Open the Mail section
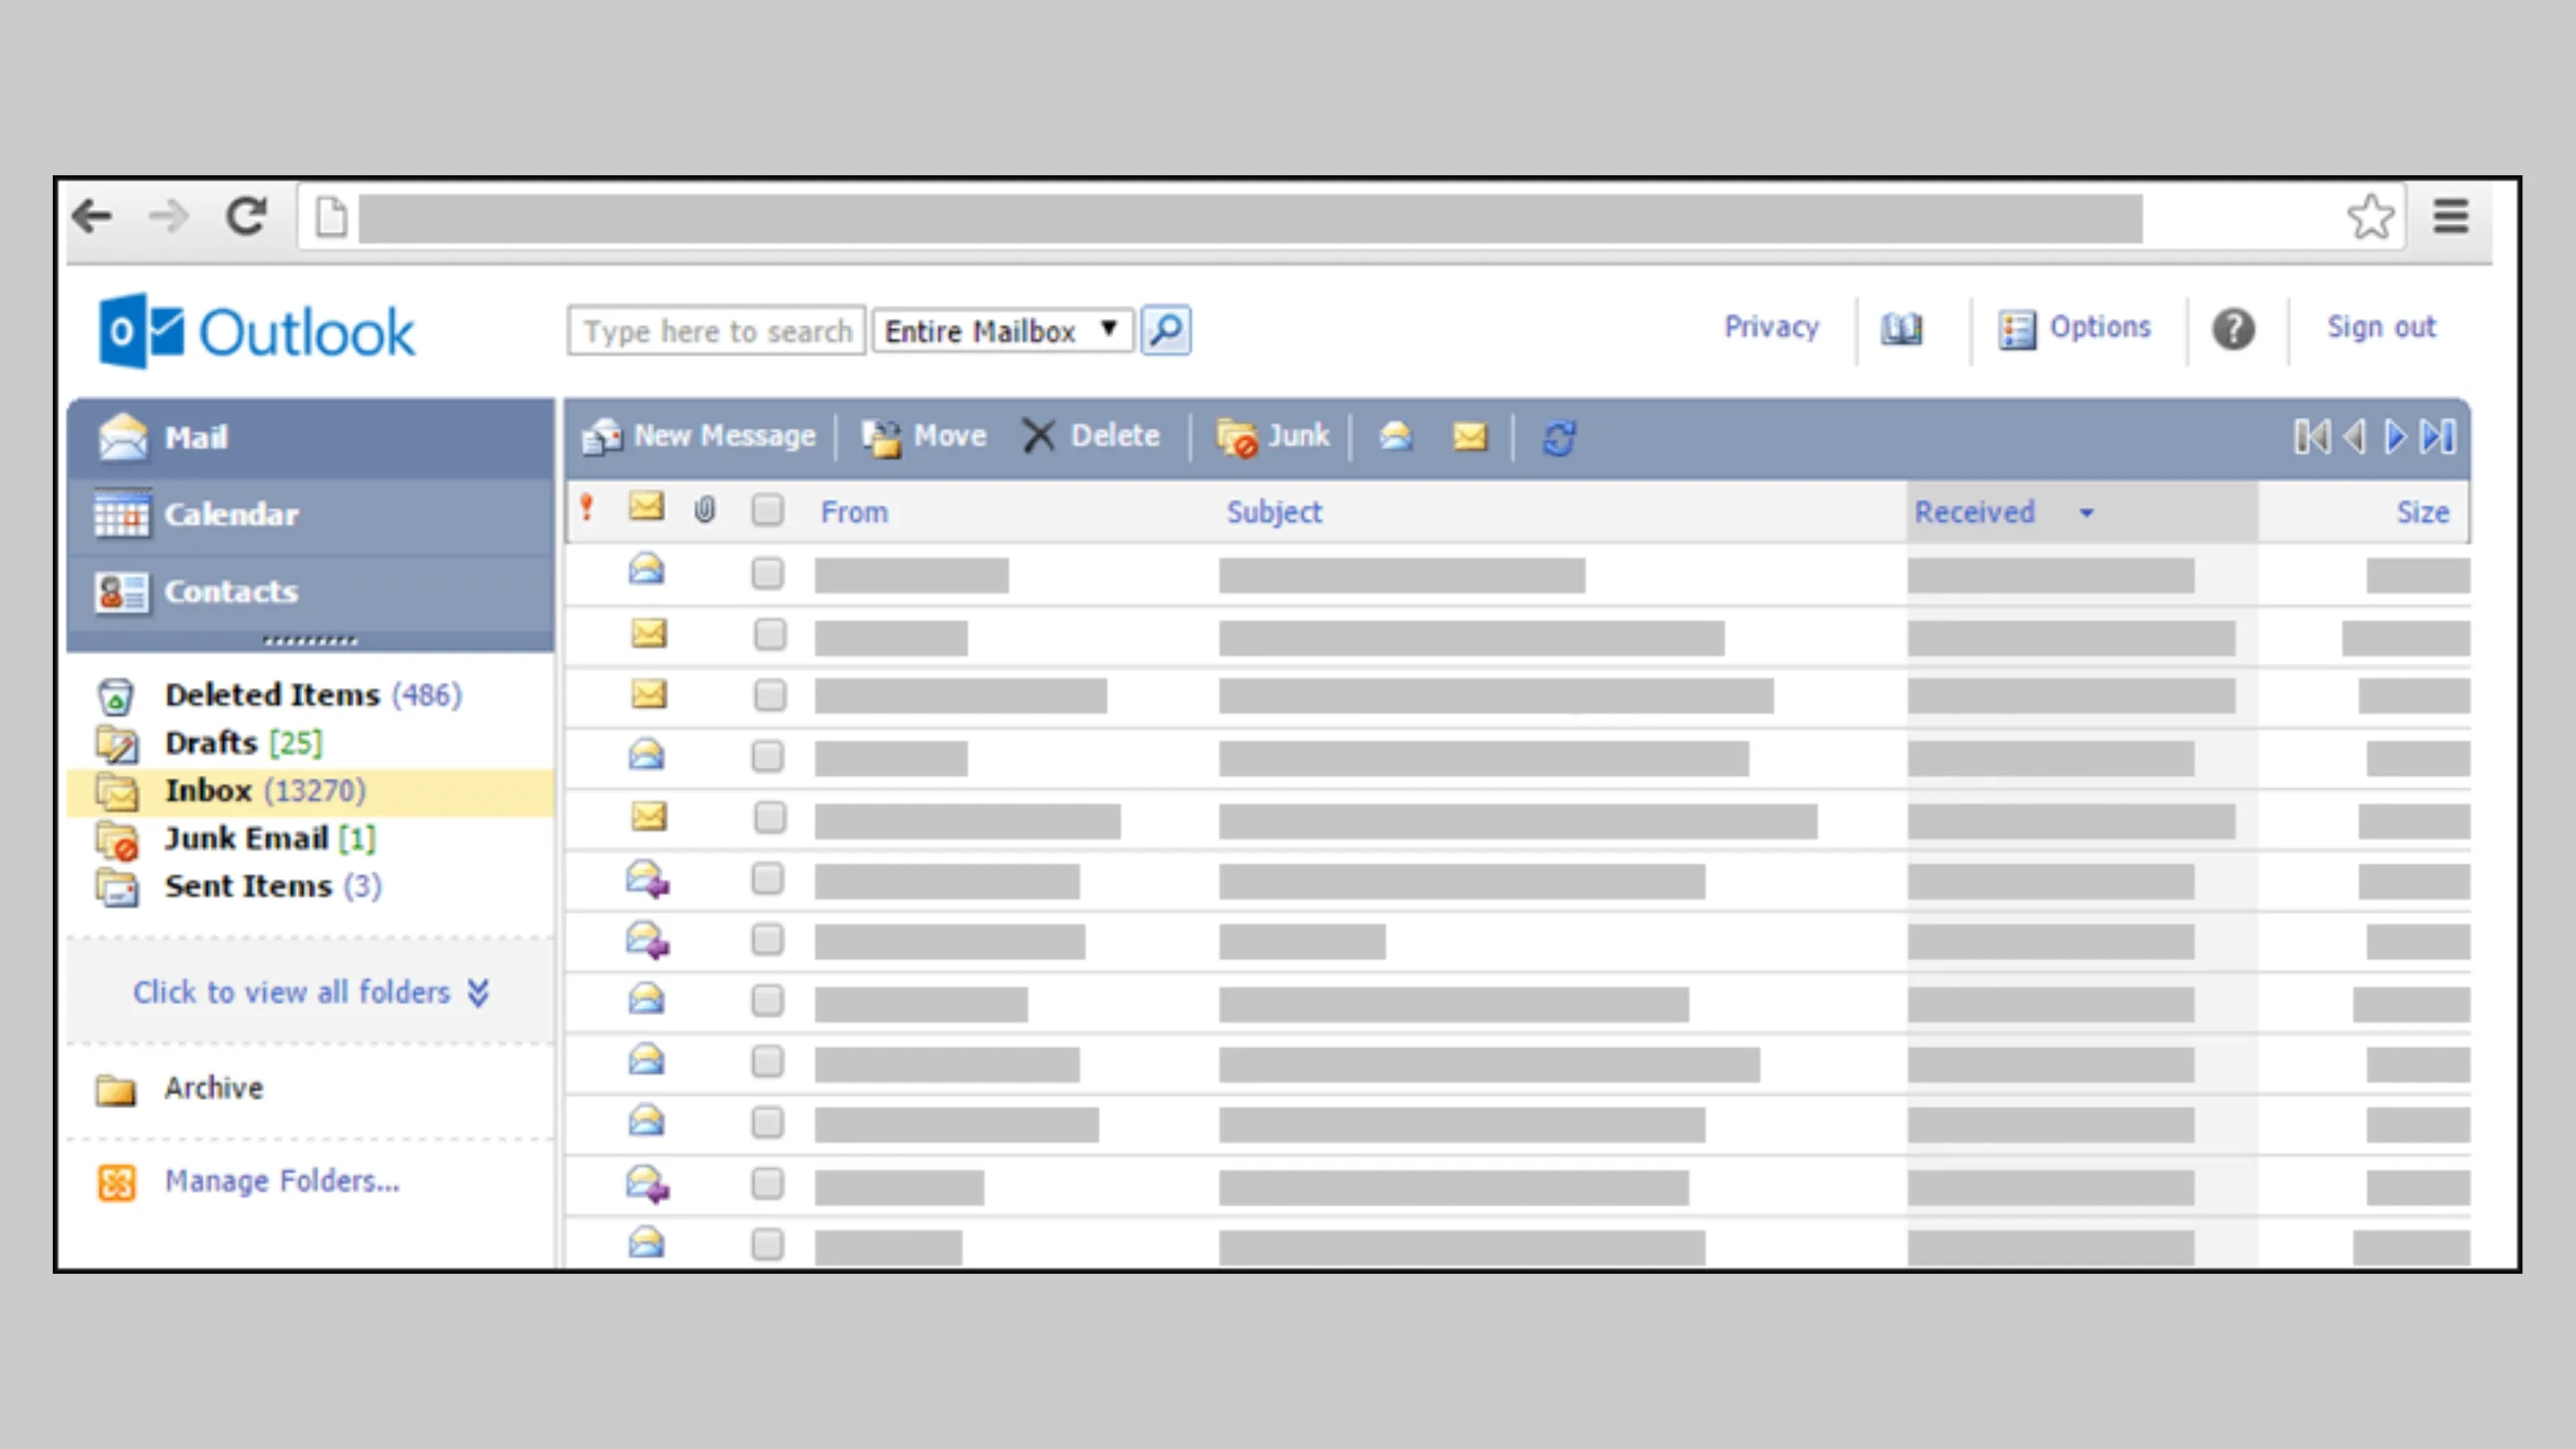 click(x=310, y=438)
